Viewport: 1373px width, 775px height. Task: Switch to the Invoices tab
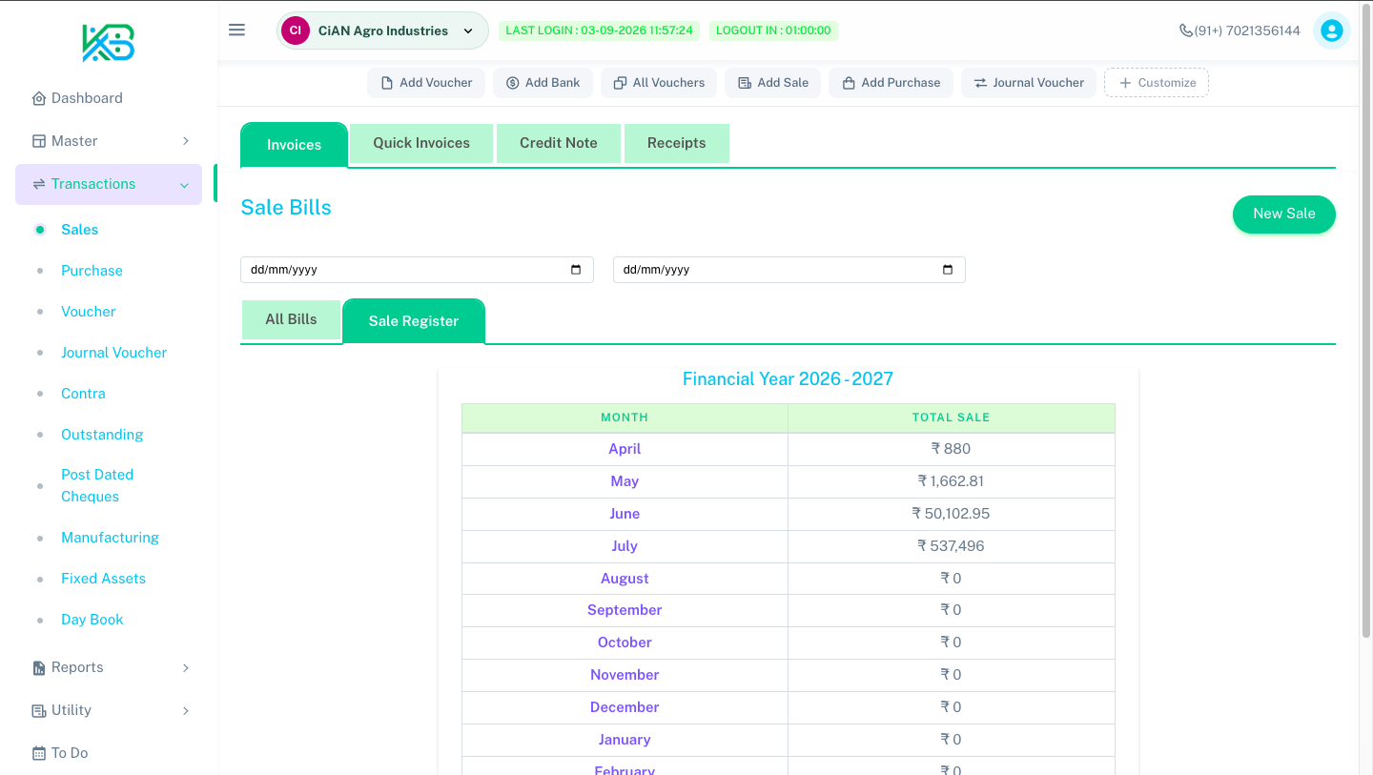point(294,145)
